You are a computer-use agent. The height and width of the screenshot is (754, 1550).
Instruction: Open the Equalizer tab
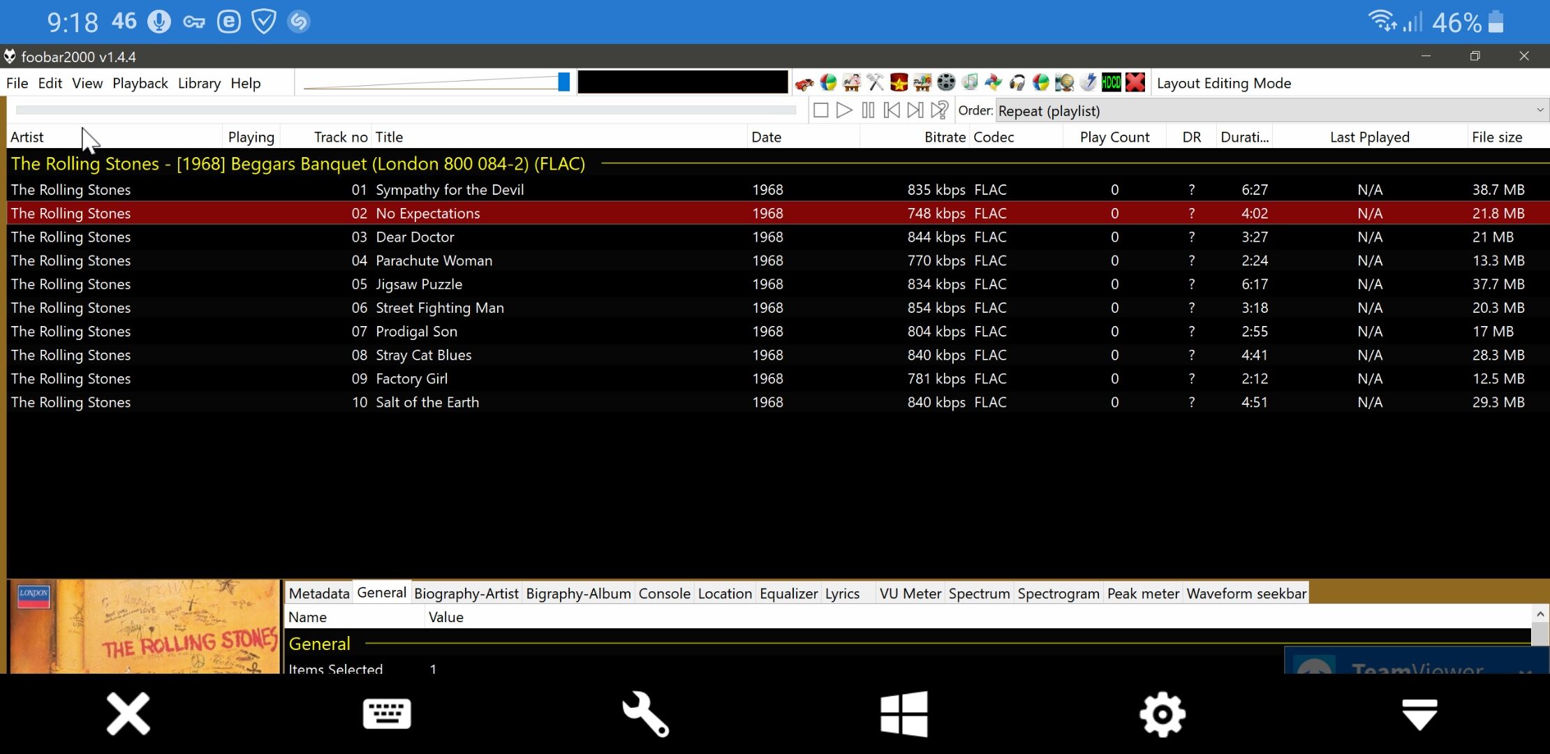click(788, 593)
